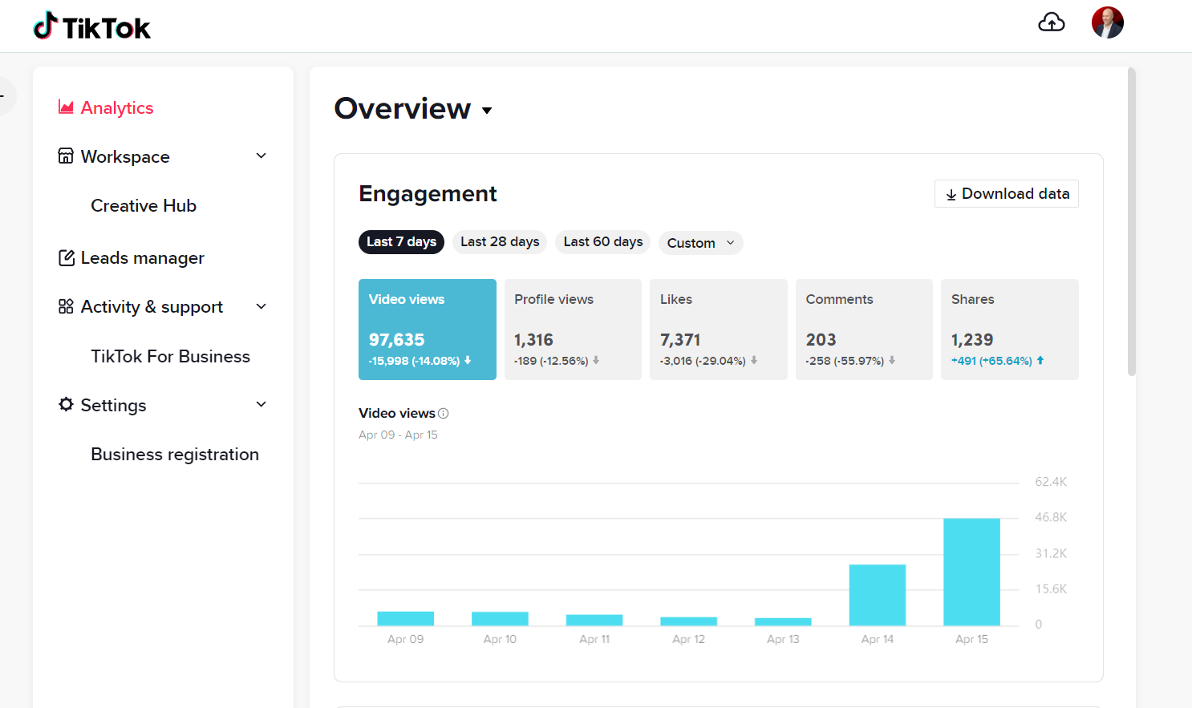Click the -3,016 (-29.04%) likes change

[x=703, y=361]
